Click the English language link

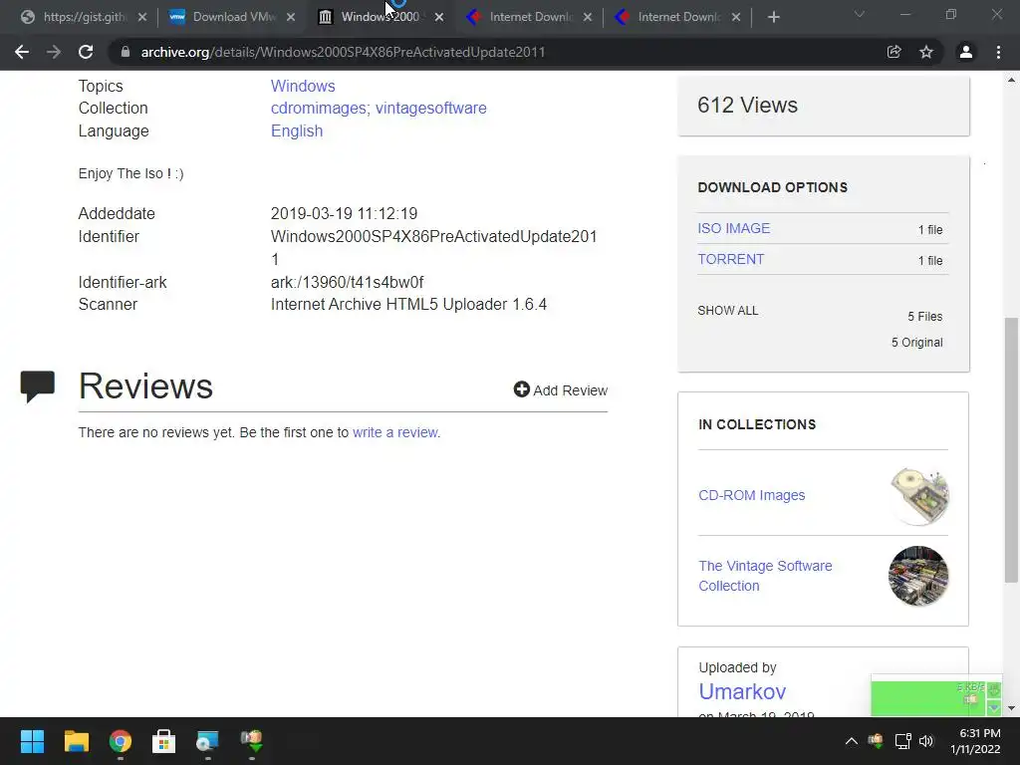(297, 130)
